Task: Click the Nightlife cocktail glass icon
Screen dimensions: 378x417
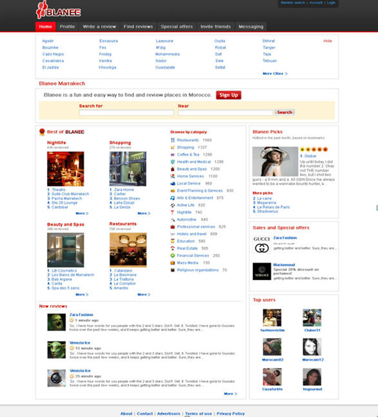Action: 173,212
